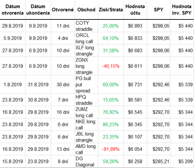
Task: Select the COTY straddle trade cell
Action: 84,26
